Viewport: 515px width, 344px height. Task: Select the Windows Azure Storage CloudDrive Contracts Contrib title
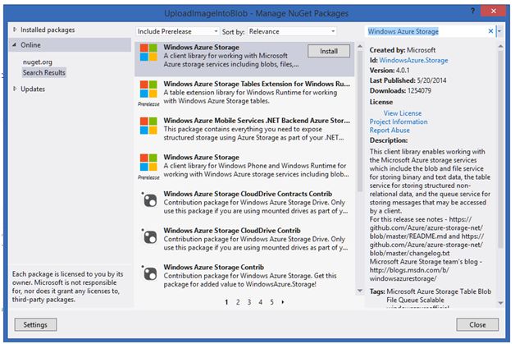248,194
